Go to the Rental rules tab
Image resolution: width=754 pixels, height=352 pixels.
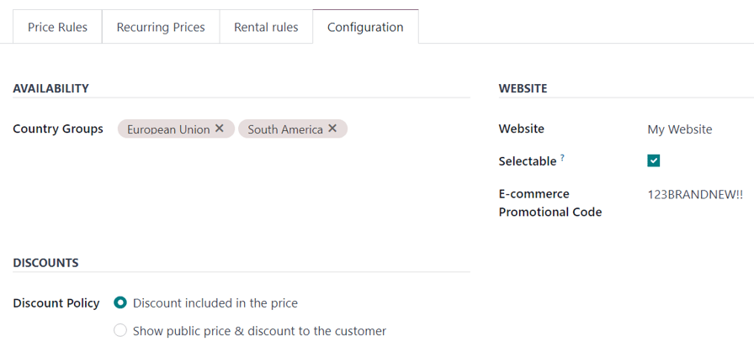click(x=266, y=27)
